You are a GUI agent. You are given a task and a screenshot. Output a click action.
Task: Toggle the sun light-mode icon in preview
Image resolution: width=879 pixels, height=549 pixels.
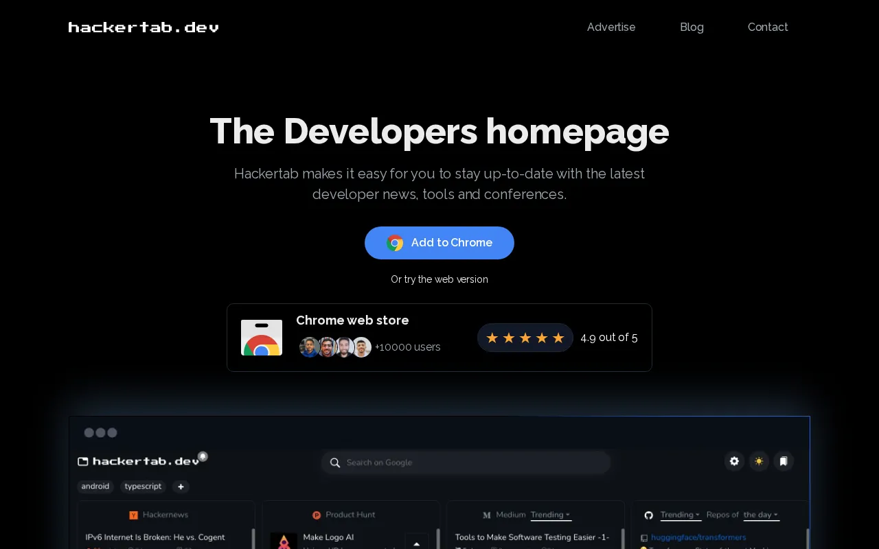[759, 461]
